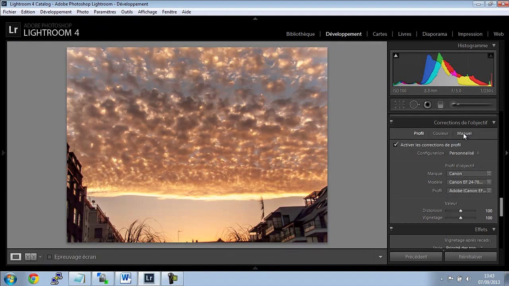Screen dimensions: 509x286
Task: Click the Réinitialiser button
Action: click(x=470, y=257)
